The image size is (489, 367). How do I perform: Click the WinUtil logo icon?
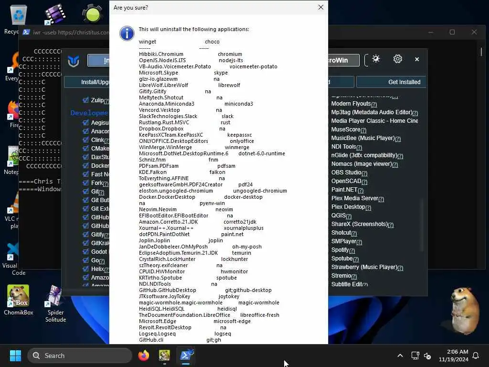coord(74,61)
